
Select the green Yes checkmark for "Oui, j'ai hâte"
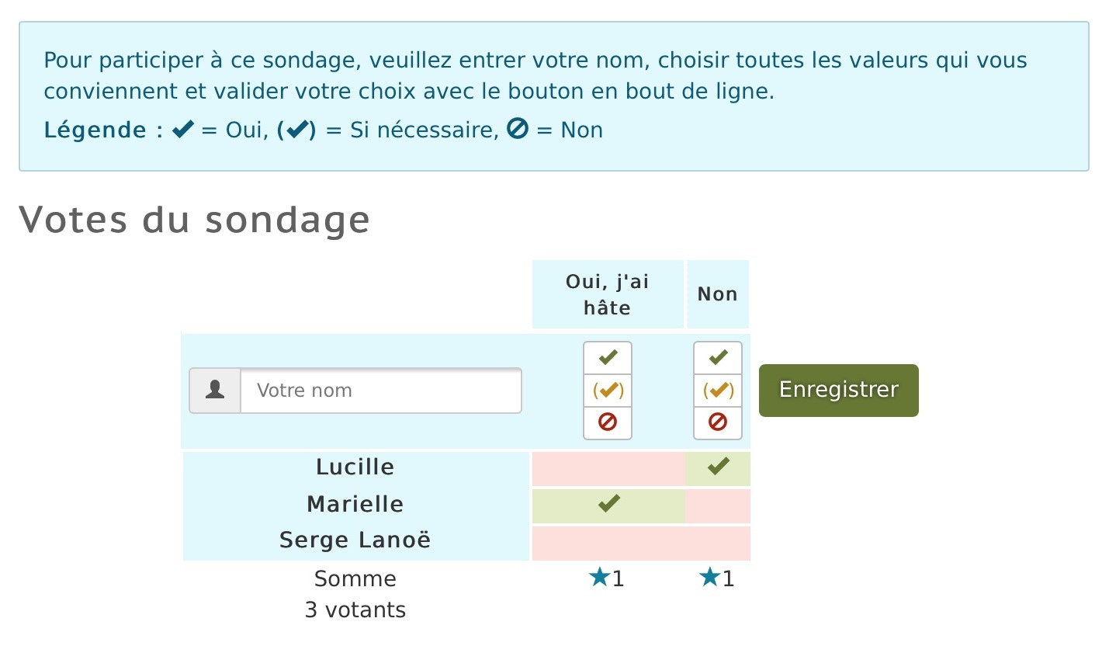pyautogui.click(x=608, y=358)
